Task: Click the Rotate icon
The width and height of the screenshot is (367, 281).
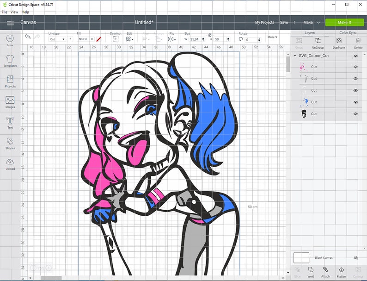Action: [241, 39]
